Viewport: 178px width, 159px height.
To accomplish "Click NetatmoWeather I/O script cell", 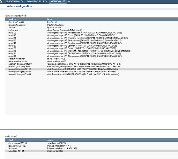I will pyautogui.click(x=56, y=61).
